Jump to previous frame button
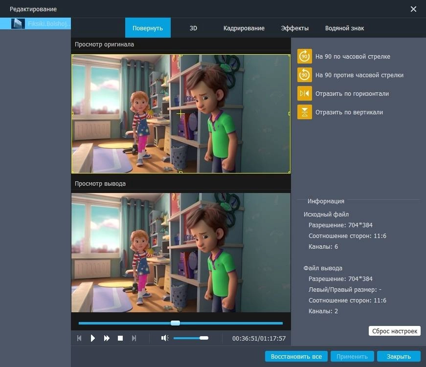This screenshot has height=367, width=426. coord(79,338)
